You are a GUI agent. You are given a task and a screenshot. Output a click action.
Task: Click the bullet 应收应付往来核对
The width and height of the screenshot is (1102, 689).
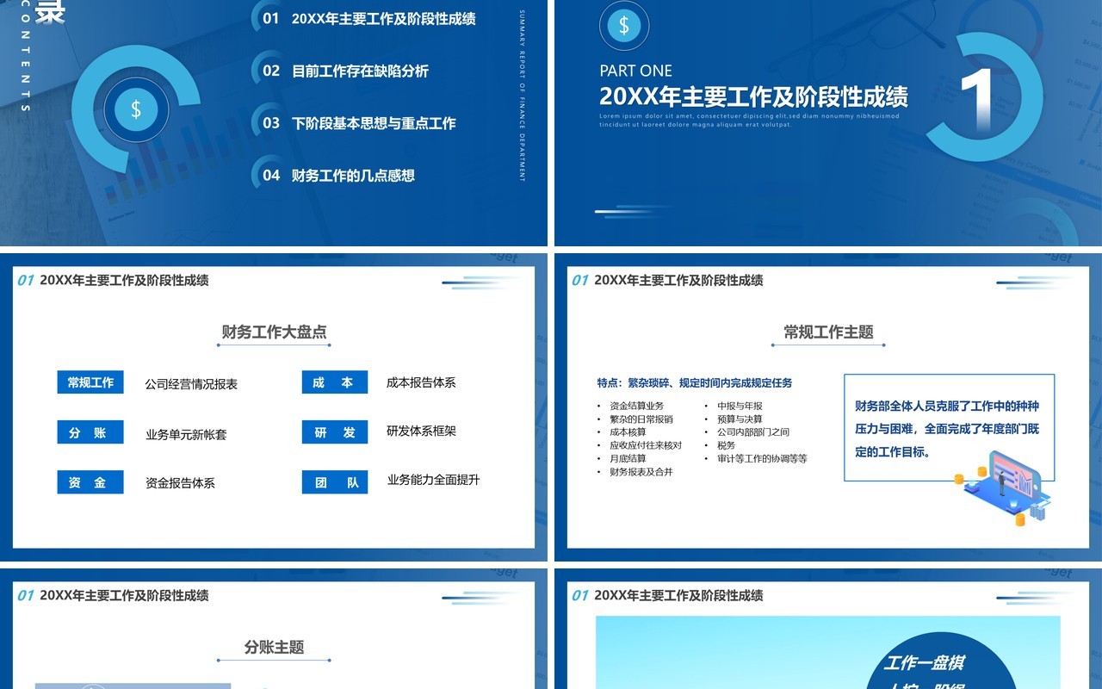point(646,445)
